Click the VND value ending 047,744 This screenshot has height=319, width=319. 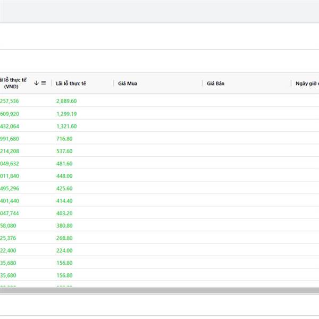pyautogui.click(x=10, y=213)
